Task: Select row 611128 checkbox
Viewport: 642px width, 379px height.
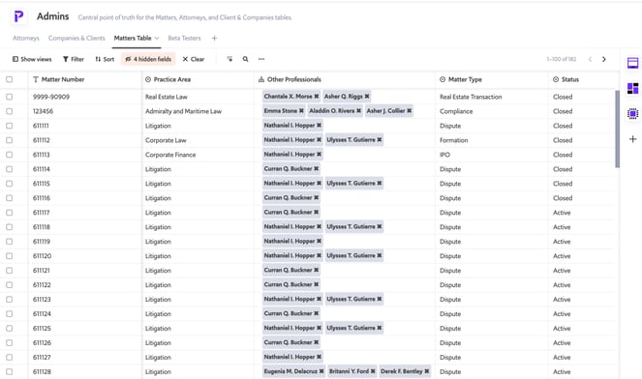Action: coord(9,371)
